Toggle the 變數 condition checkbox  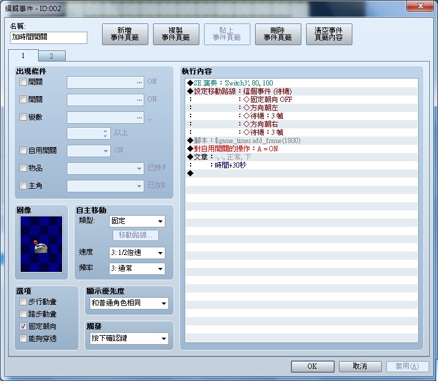tap(23, 117)
